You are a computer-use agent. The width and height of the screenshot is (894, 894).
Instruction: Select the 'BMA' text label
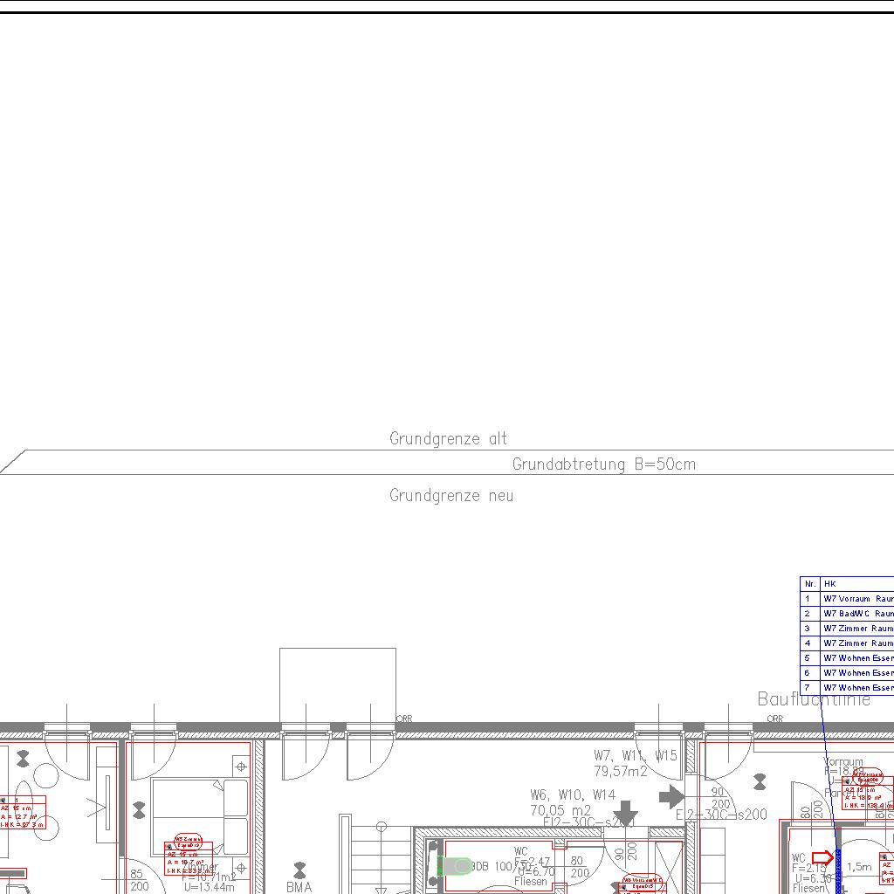299,887
